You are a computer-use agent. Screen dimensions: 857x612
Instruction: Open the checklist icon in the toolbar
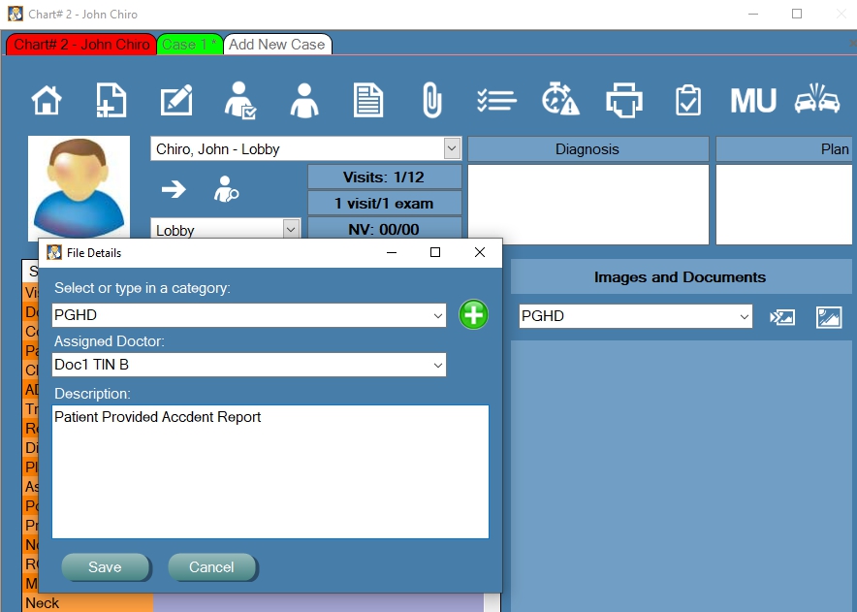[x=496, y=99]
